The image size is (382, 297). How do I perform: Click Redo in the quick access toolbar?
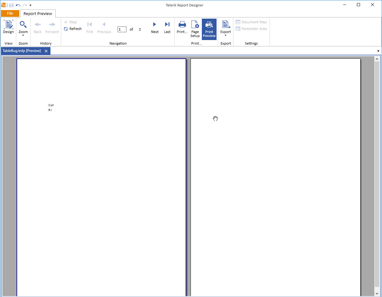tap(25, 5)
